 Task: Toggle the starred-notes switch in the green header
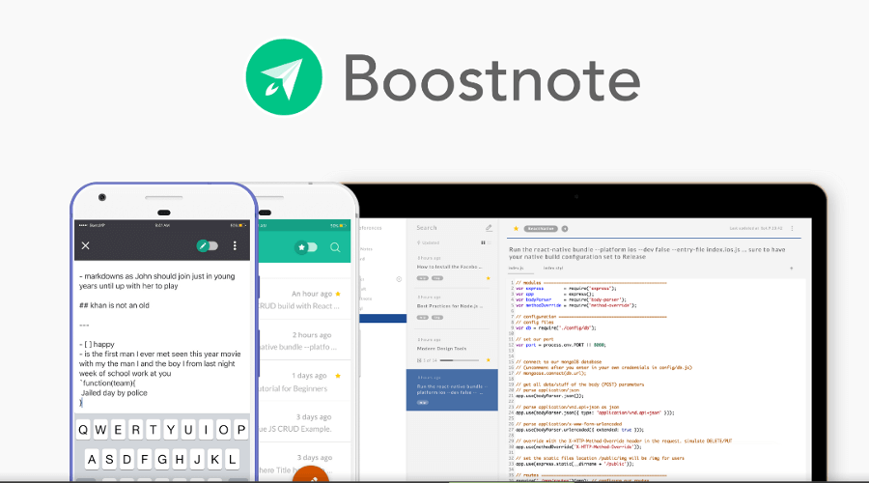[306, 247]
